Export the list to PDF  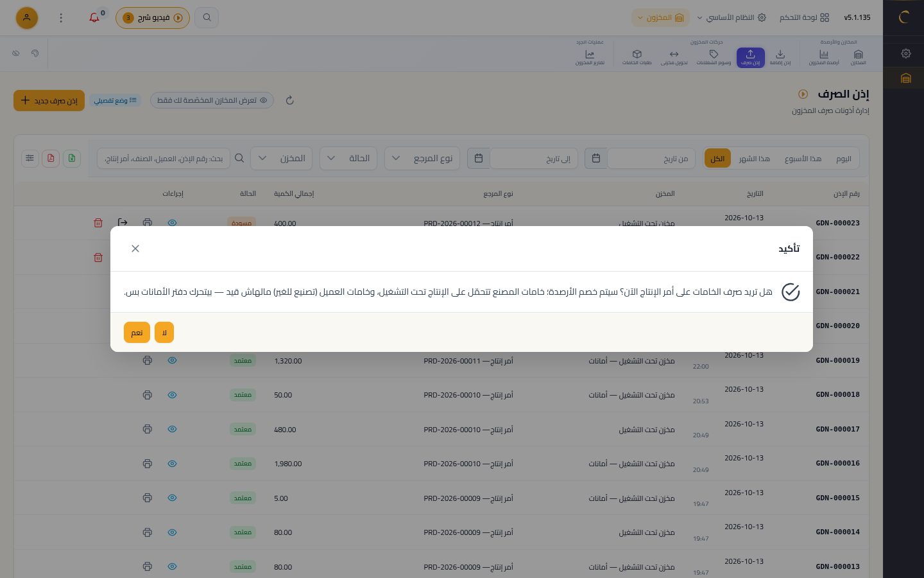(51, 158)
